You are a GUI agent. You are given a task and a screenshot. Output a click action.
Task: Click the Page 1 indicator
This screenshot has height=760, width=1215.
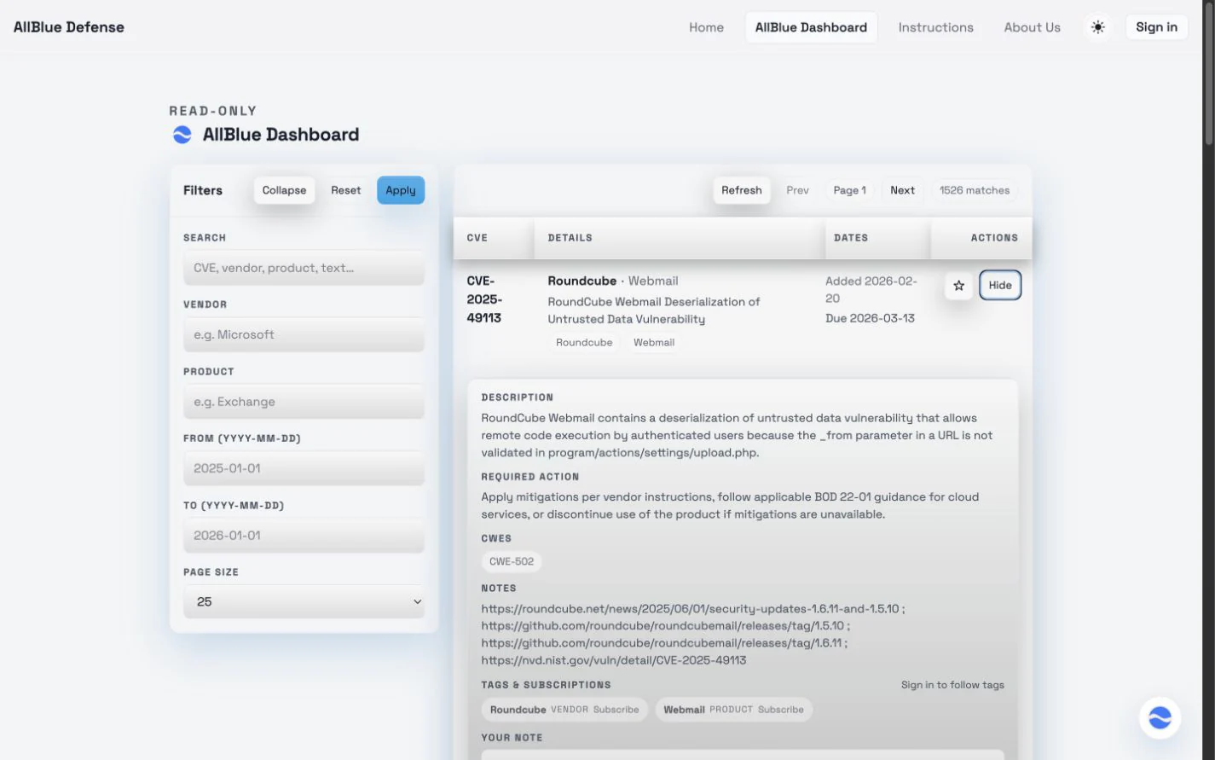(x=849, y=190)
